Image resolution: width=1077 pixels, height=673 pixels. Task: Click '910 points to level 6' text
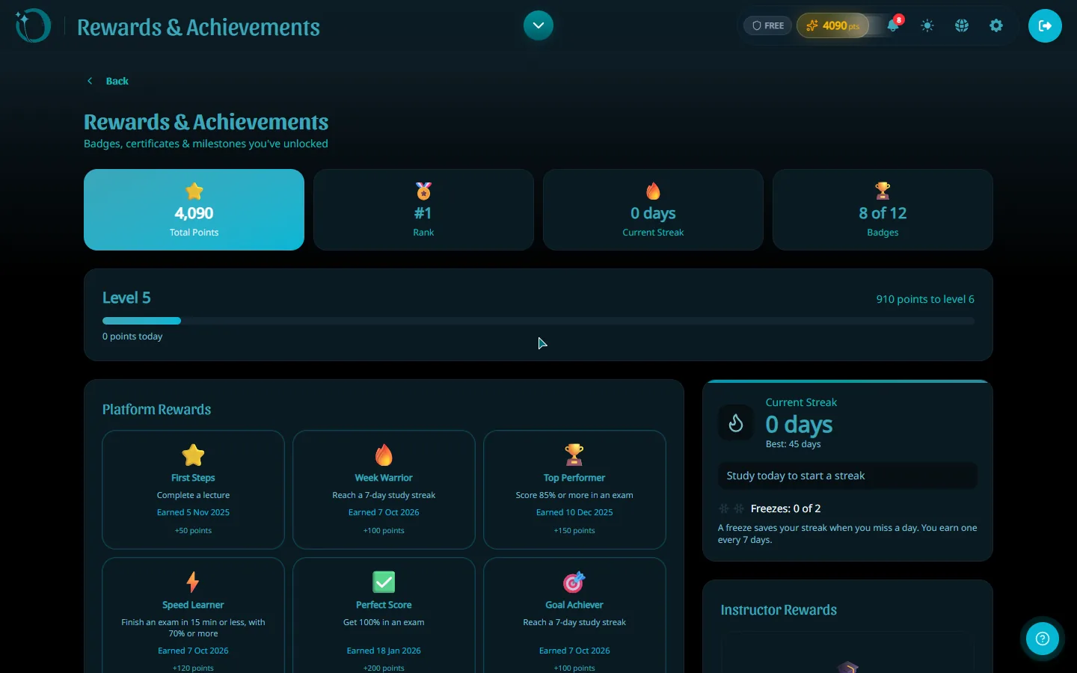coord(925,299)
